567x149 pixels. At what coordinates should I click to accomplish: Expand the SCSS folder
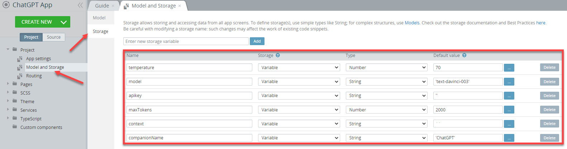click(x=8, y=92)
